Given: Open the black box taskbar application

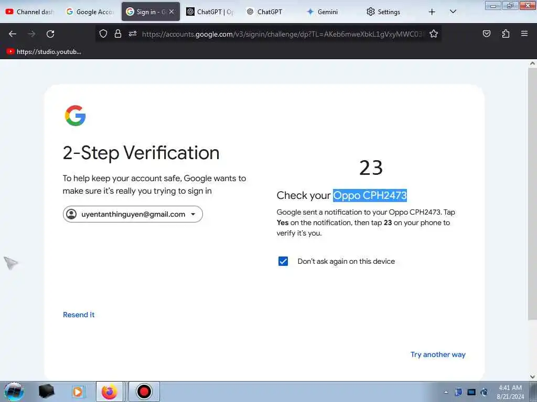Looking at the screenshot, I should pyautogui.click(x=46, y=392).
